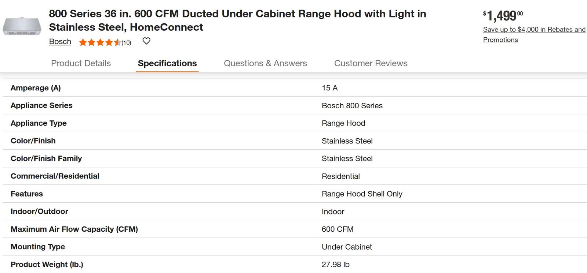Viewport: 587px width, 273px height.
Task: Click the Bosch 800 Series value
Action: (352, 106)
